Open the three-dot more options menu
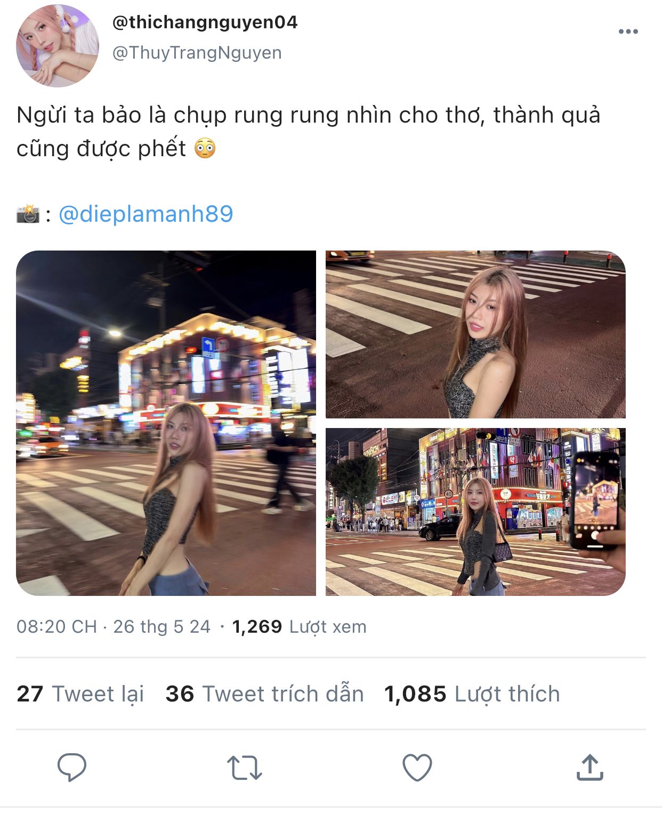This screenshot has width=662, height=815. click(628, 31)
